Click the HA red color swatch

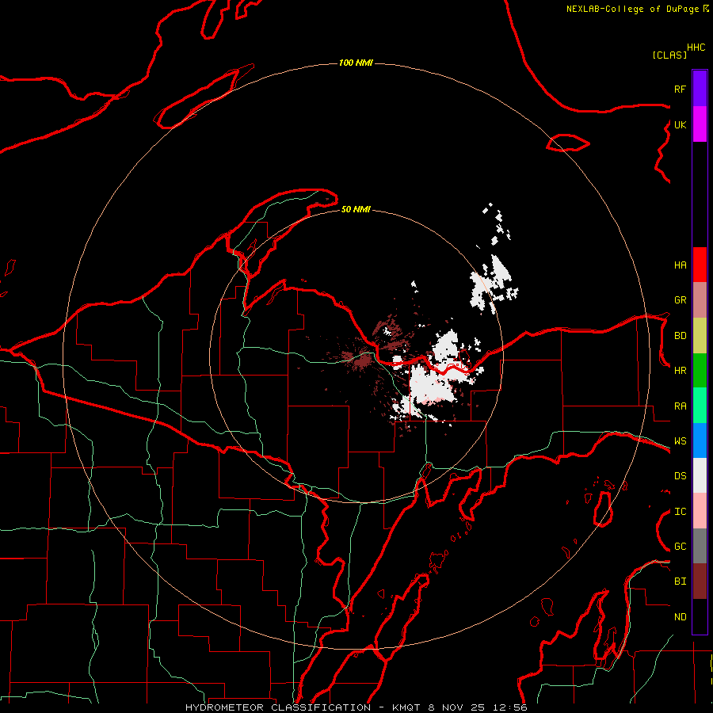coord(700,265)
